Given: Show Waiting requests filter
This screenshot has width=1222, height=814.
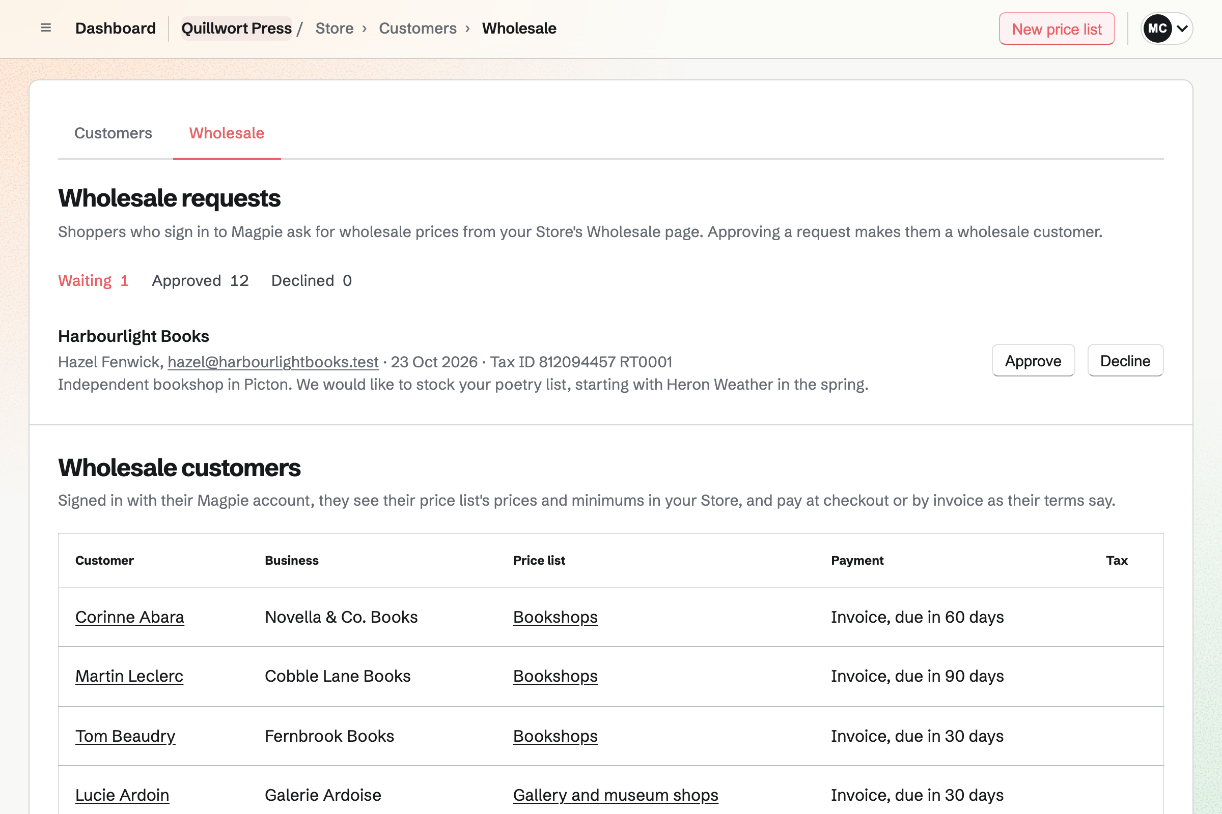Looking at the screenshot, I should pos(93,280).
